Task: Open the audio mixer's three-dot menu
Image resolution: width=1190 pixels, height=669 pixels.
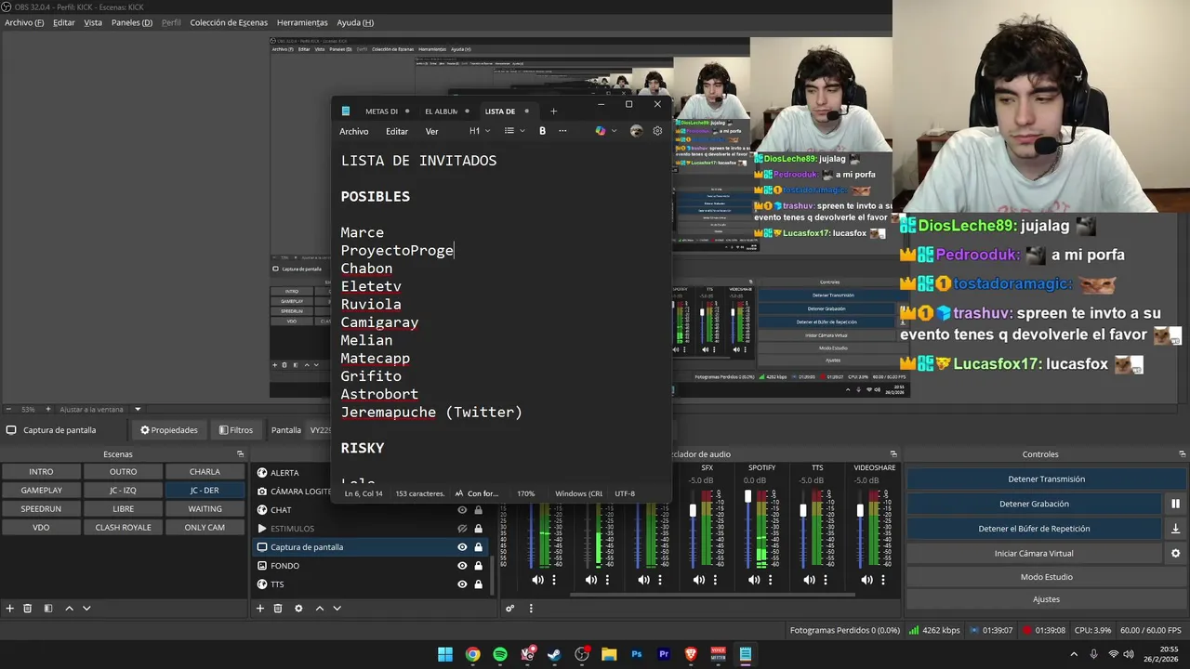Action: (531, 609)
